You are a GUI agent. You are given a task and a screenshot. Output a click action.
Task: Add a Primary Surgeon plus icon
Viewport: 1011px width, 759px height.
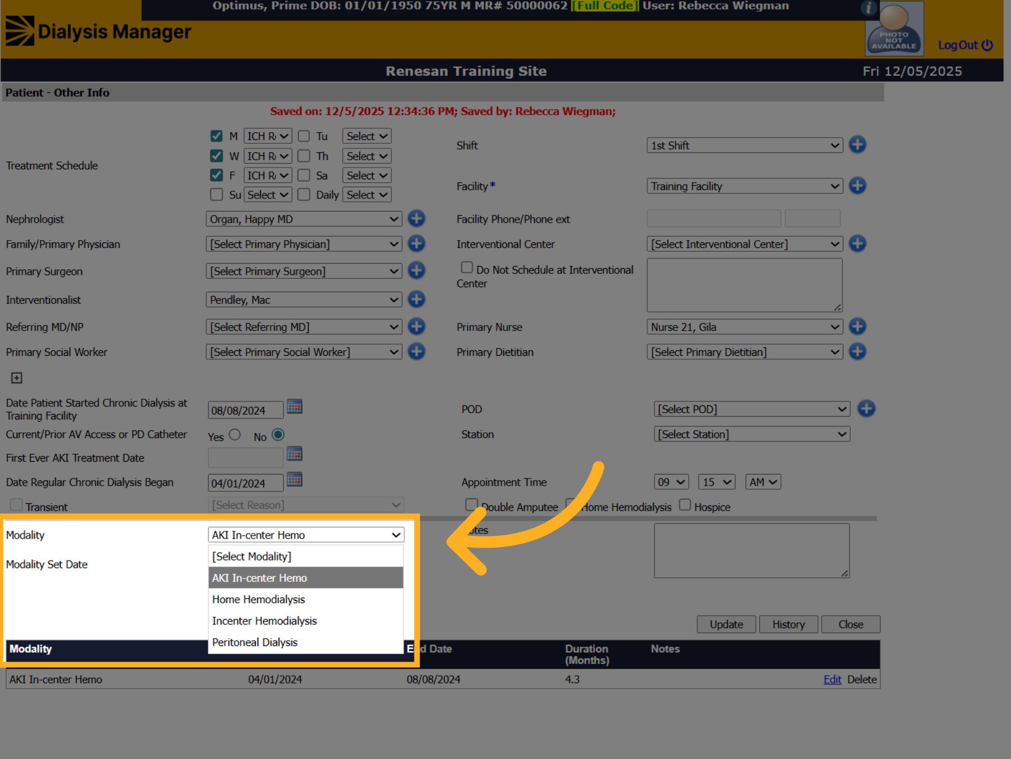click(416, 270)
